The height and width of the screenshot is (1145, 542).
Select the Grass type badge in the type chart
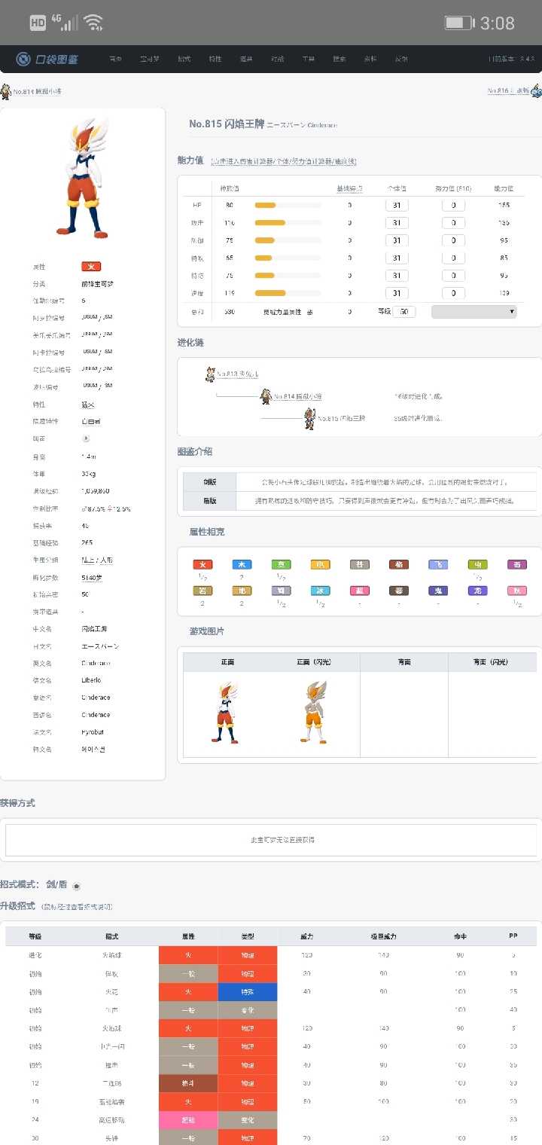coord(281,564)
